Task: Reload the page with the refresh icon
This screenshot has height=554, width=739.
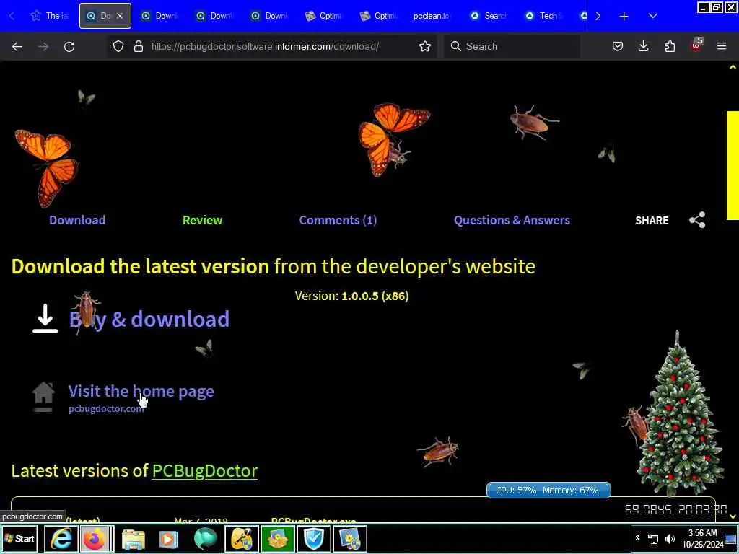Action: click(x=69, y=46)
